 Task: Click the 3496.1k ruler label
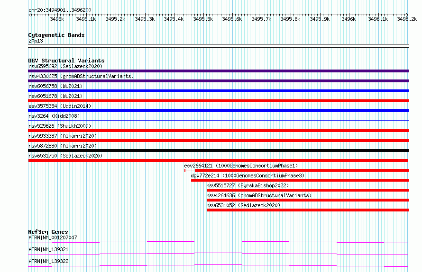(378, 19)
